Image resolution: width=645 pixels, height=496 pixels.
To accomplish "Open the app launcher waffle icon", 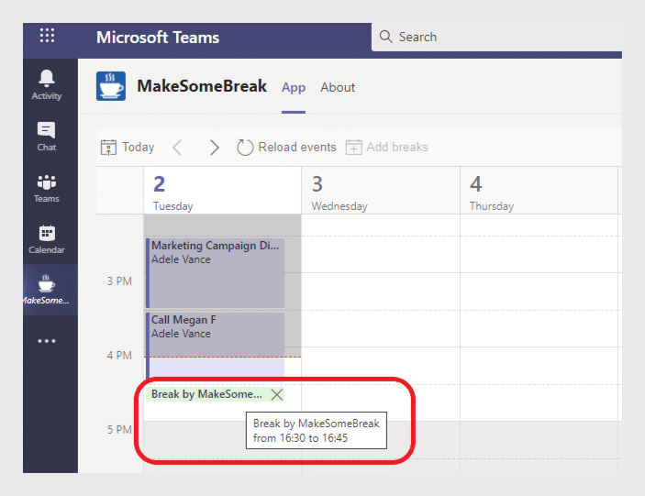I will [47, 36].
